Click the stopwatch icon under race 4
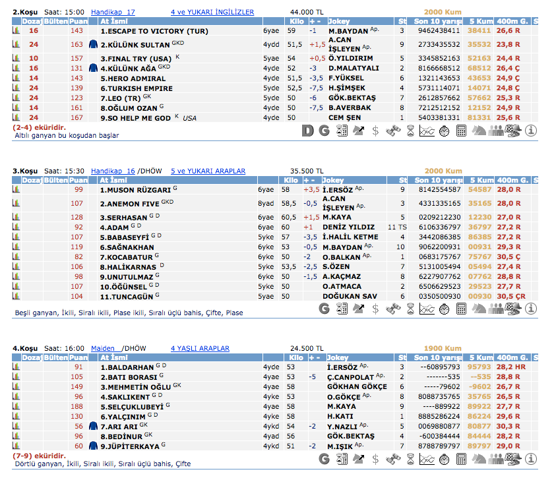This screenshot has width=556, height=484. point(444,459)
